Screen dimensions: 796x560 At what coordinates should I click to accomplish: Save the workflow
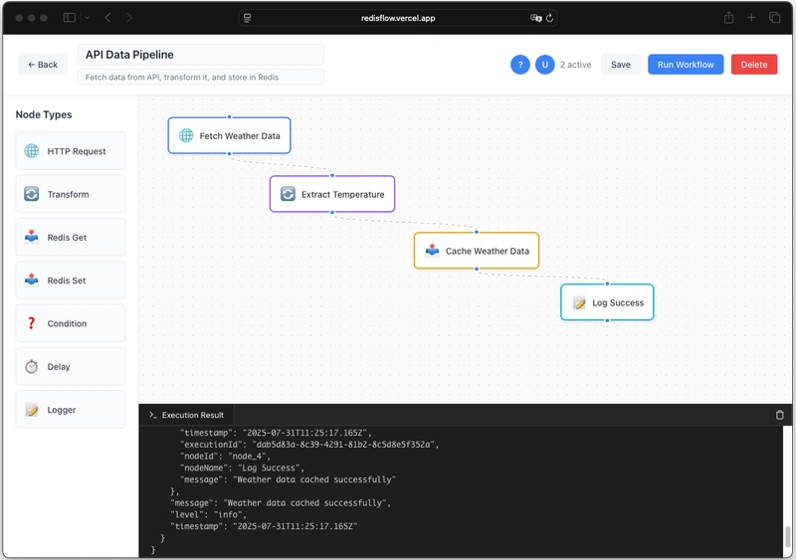click(x=620, y=65)
